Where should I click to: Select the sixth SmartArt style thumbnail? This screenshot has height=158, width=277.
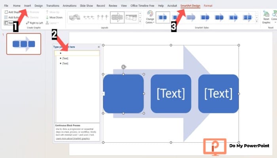pyautogui.click(x=233, y=17)
